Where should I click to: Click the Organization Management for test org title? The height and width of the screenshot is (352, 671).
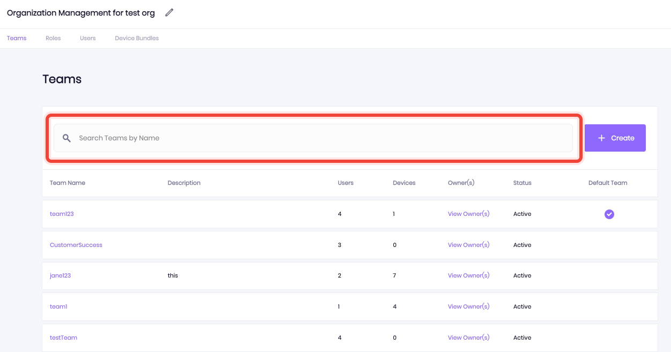click(81, 13)
